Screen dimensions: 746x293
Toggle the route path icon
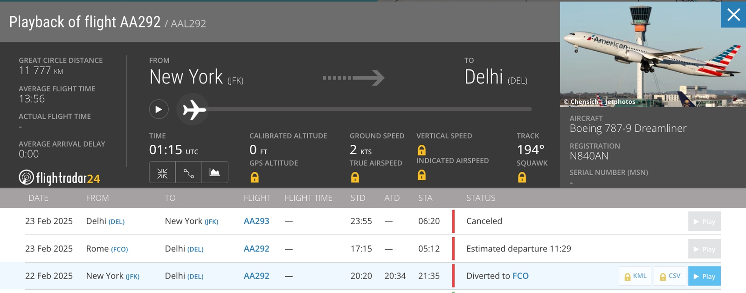(189, 173)
